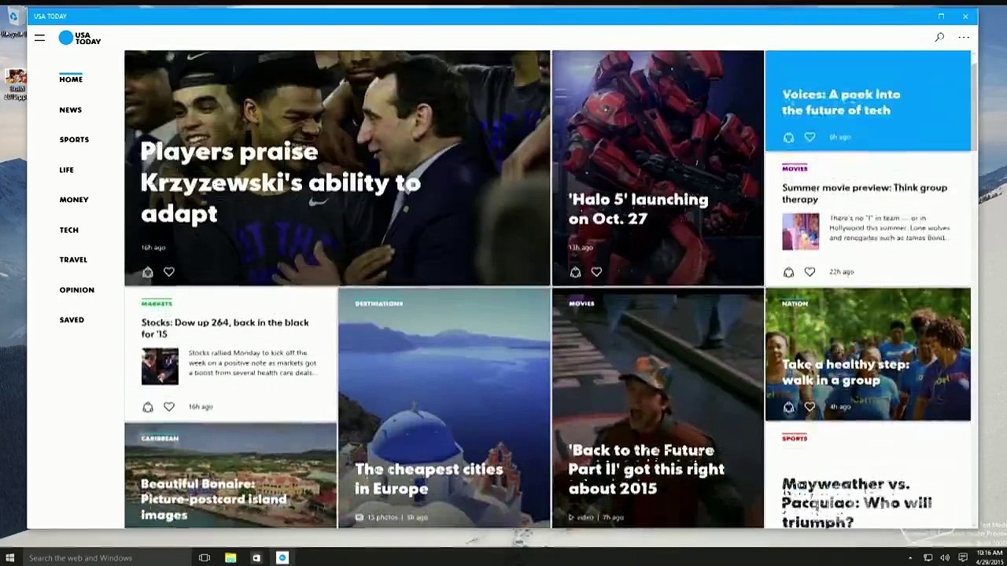Screen dimensions: 1007x566
Task: Click the 'Search the web and Windows' box
Action: (x=105, y=558)
